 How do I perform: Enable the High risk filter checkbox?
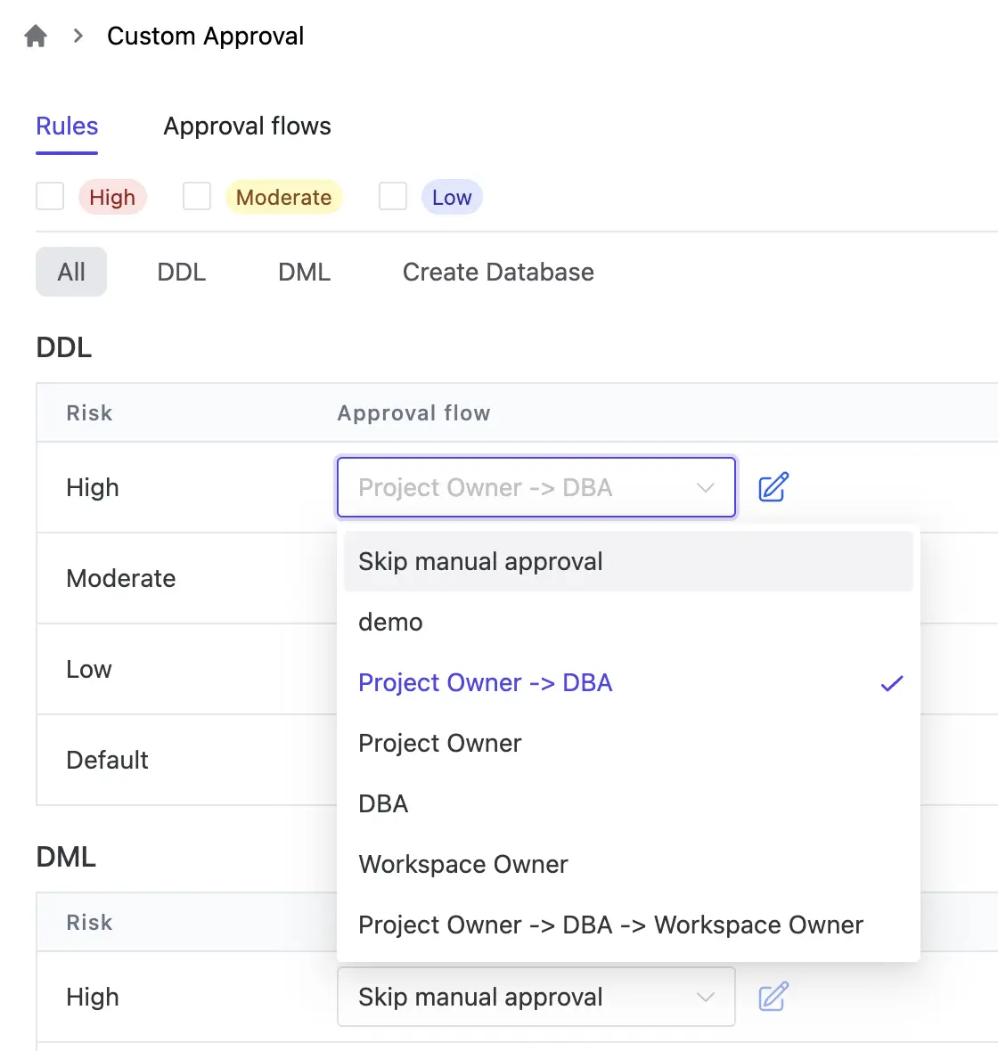click(x=50, y=196)
